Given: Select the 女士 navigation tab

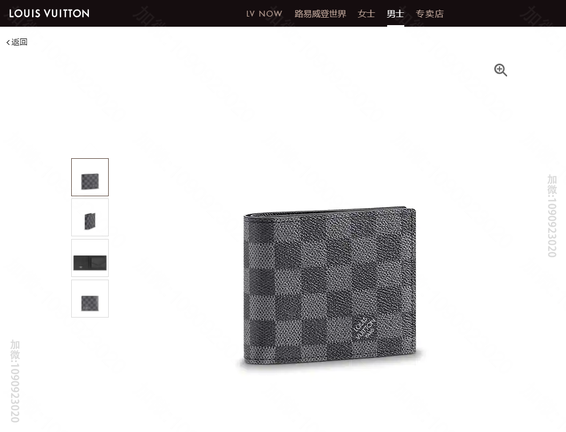Looking at the screenshot, I should (366, 14).
